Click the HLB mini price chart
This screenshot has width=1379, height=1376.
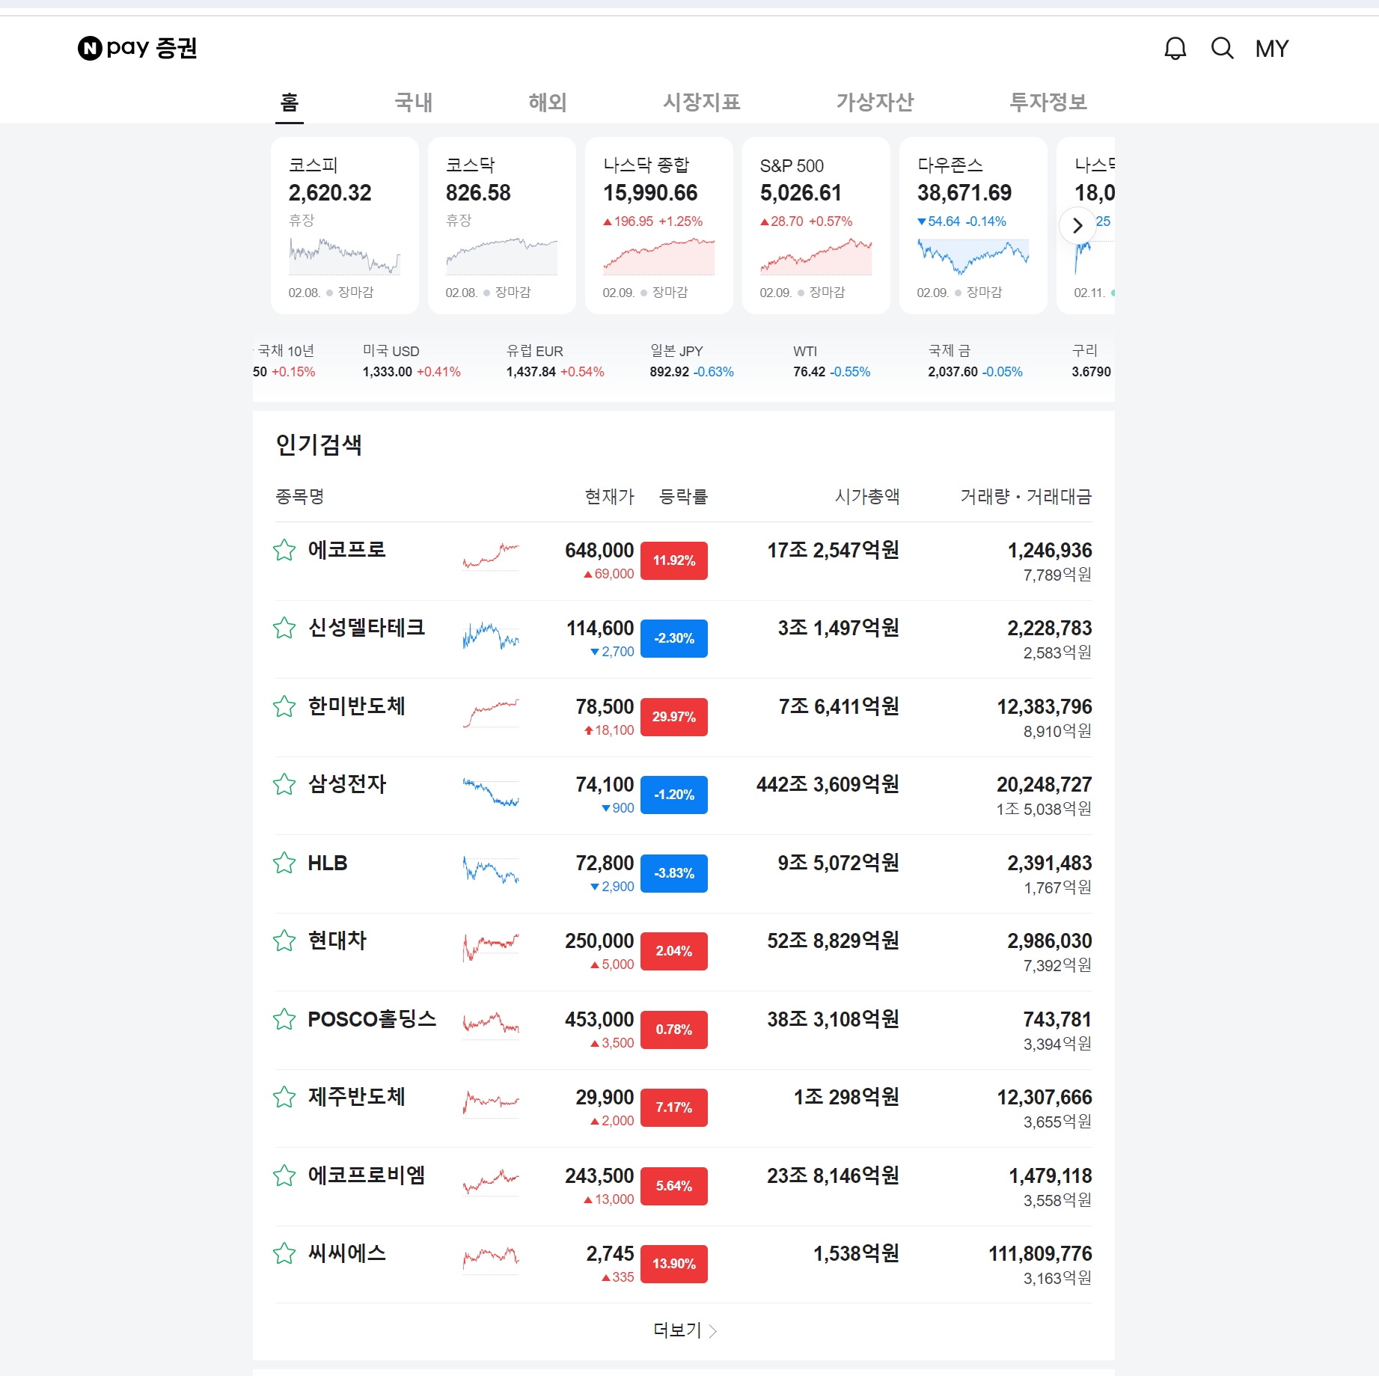[491, 869]
